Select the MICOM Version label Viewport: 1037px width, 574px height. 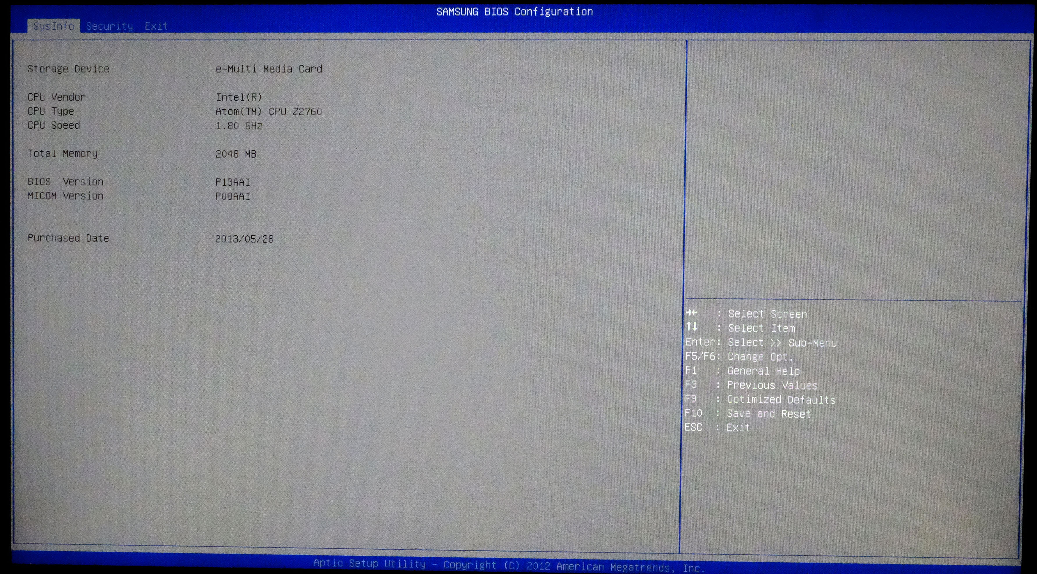pos(66,196)
